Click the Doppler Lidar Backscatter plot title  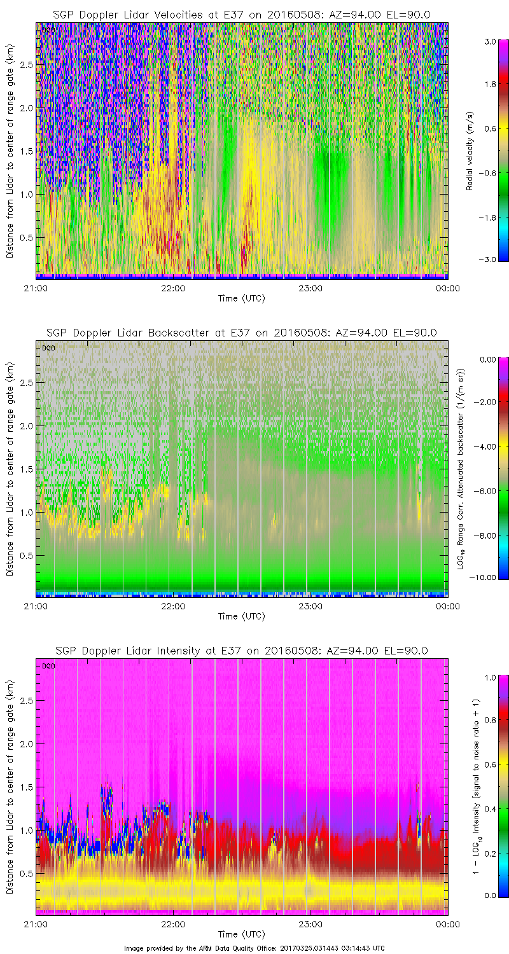click(x=241, y=333)
